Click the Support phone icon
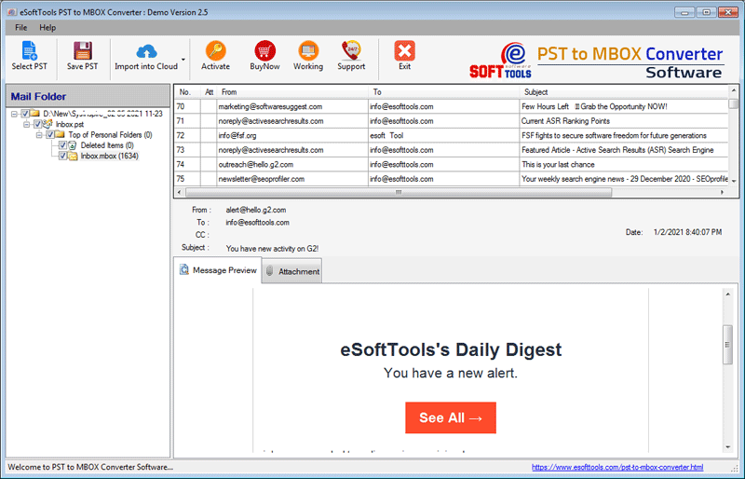The image size is (745, 479). pos(351,50)
